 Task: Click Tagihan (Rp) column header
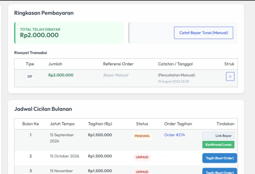click(x=100, y=124)
